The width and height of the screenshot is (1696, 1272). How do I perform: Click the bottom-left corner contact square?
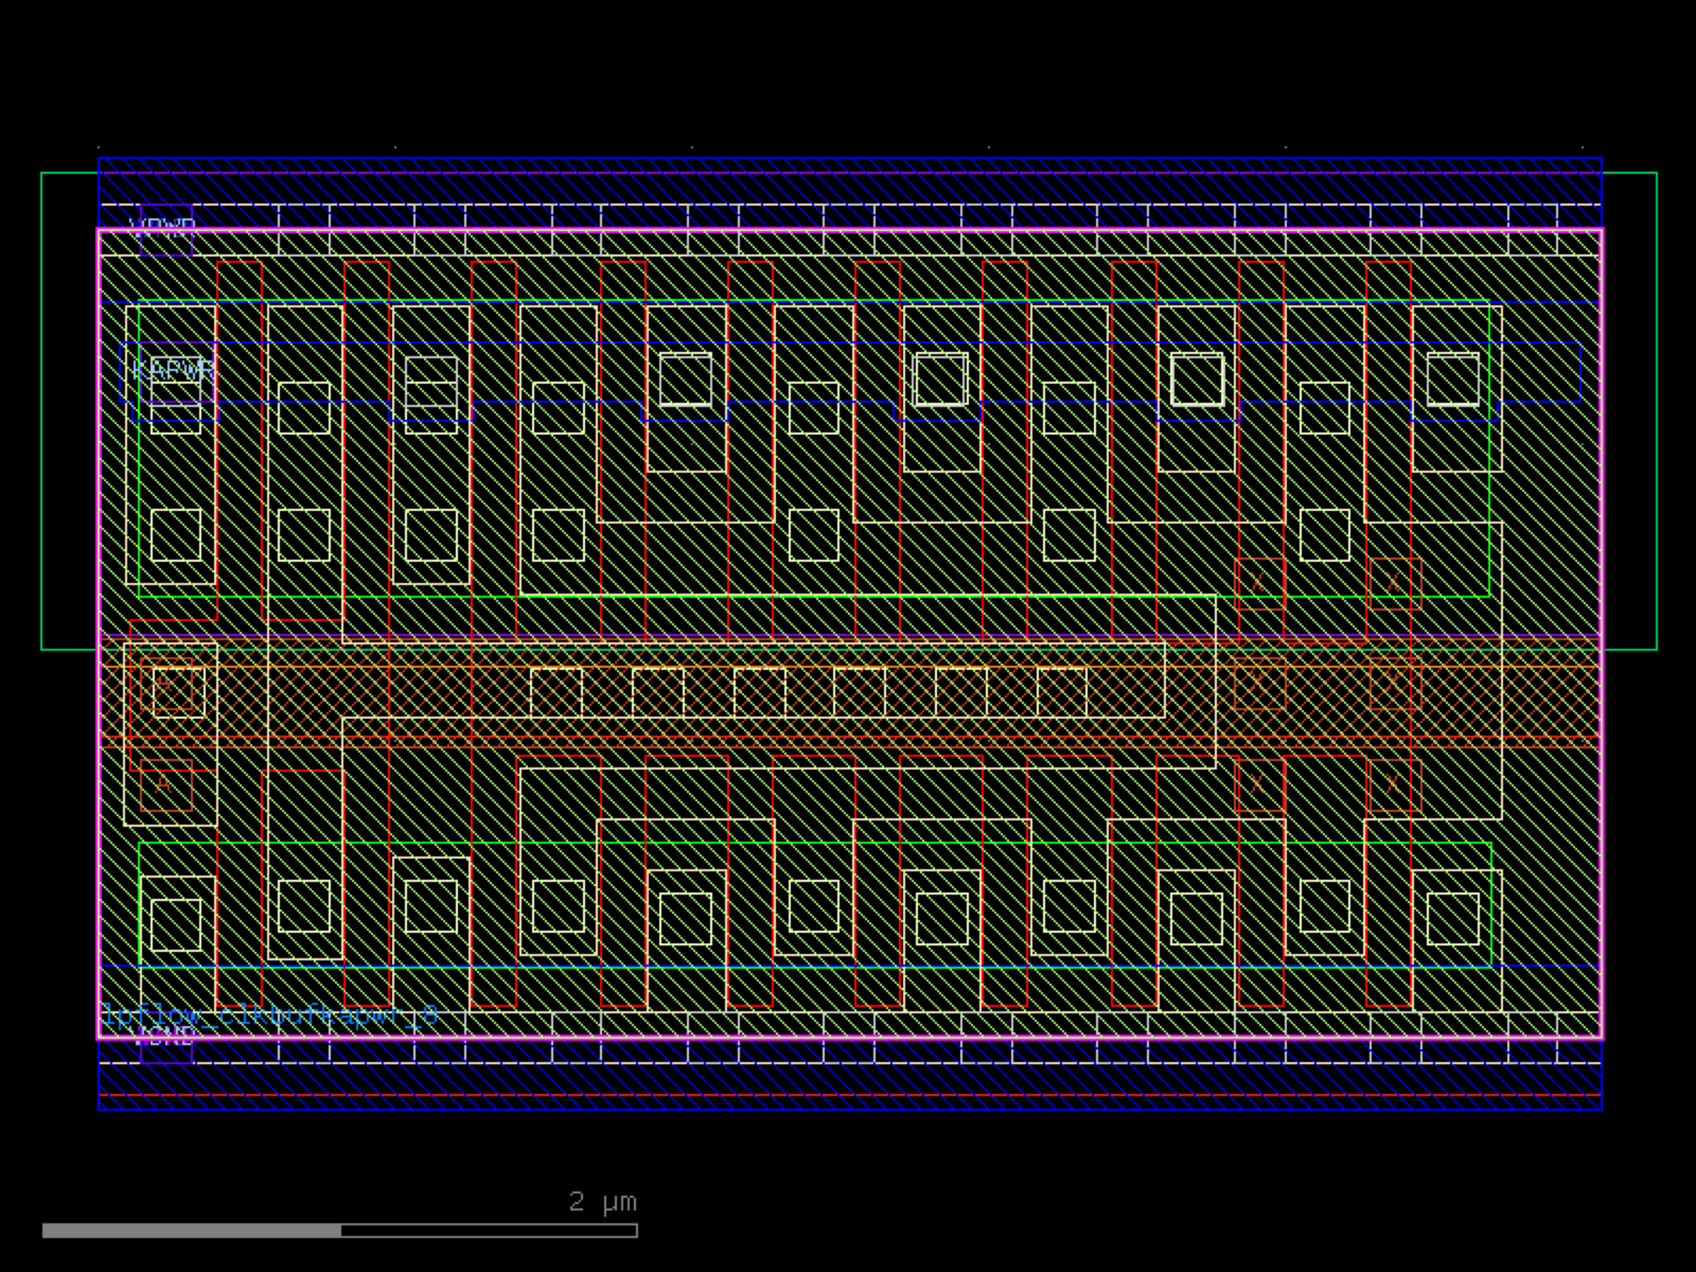176,924
